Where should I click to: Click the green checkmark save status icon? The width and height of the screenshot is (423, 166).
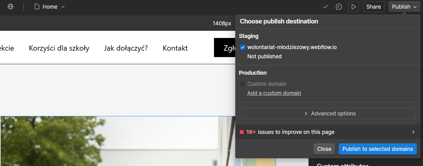tap(325, 6)
